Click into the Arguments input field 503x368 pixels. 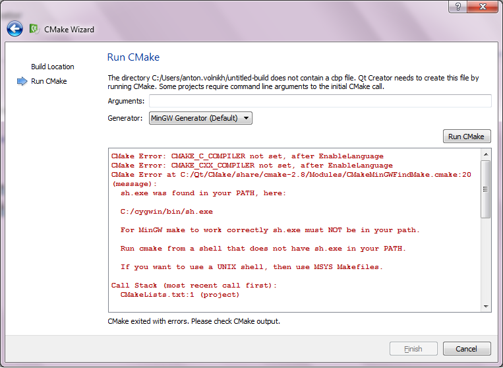pos(320,101)
